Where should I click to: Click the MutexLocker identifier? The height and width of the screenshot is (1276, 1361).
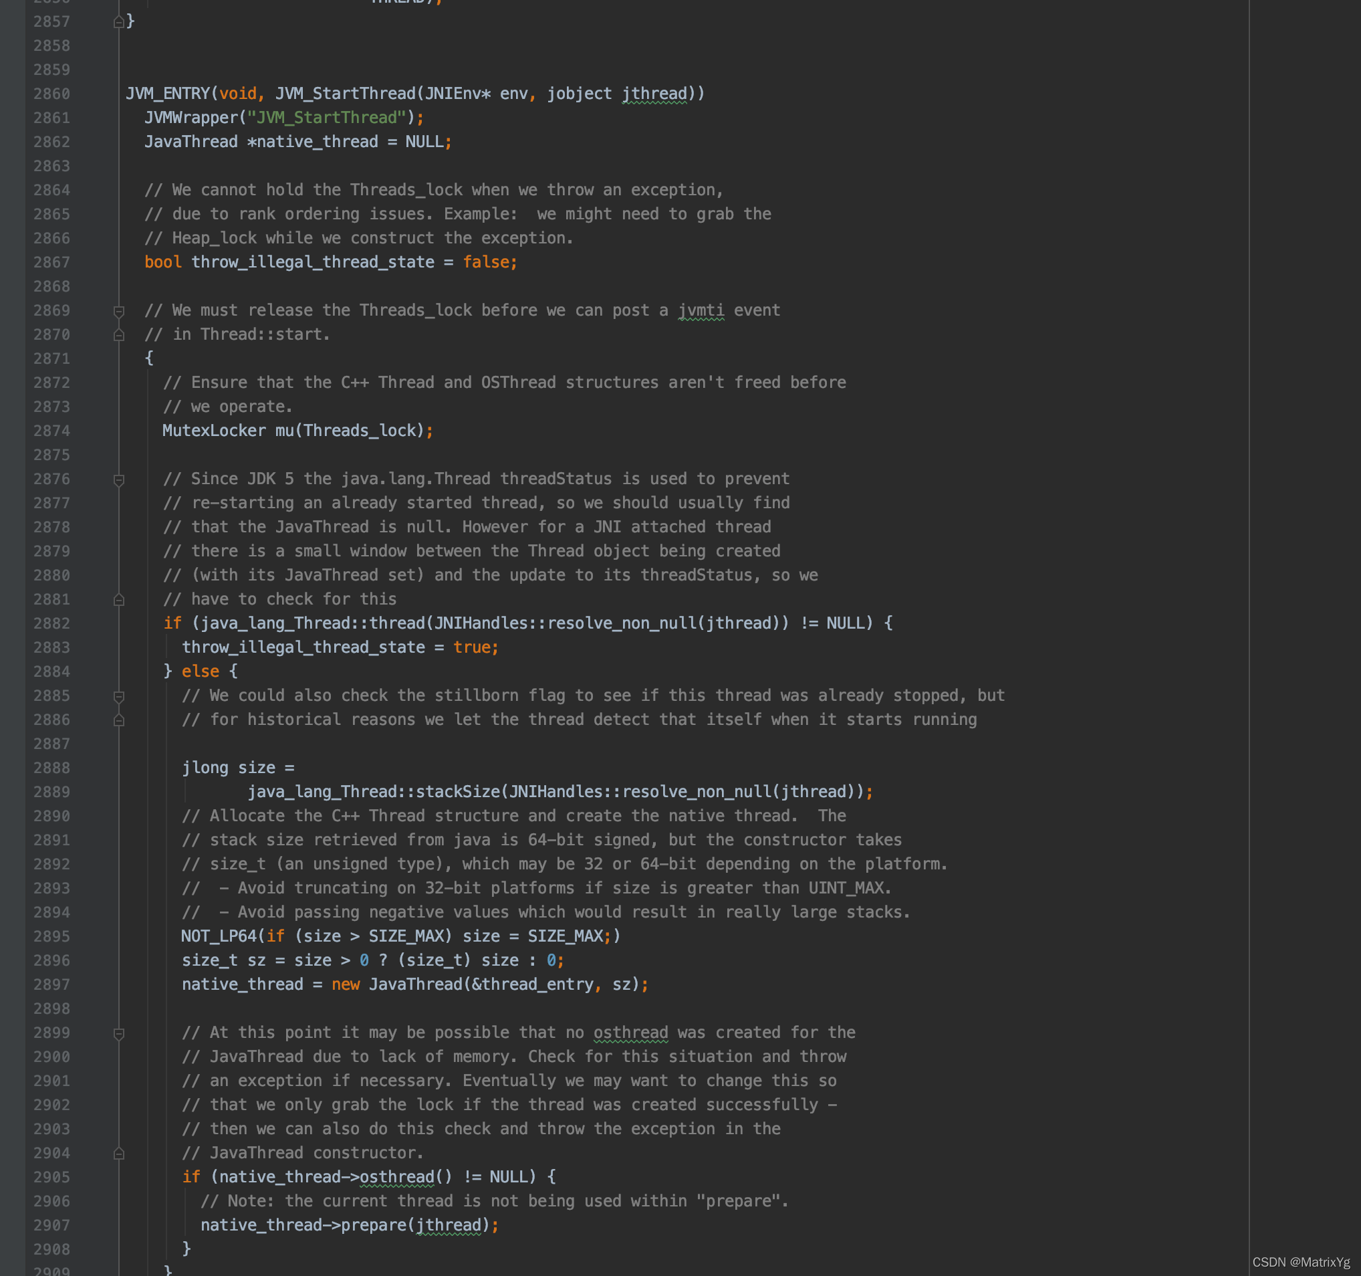(x=214, y=431)
